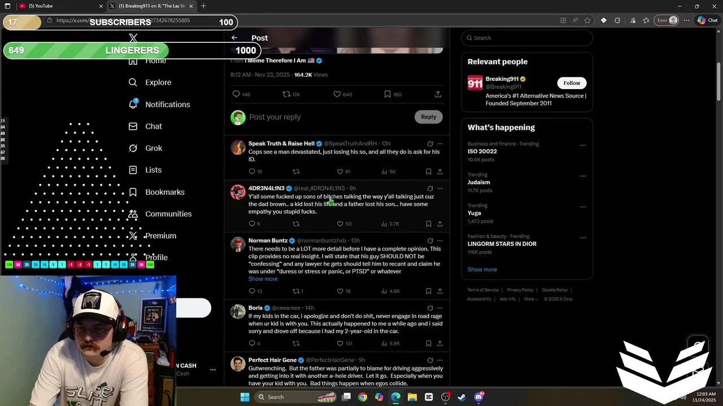Bookmark the main post showing 160
723x406 pixels.
(387, 94)
